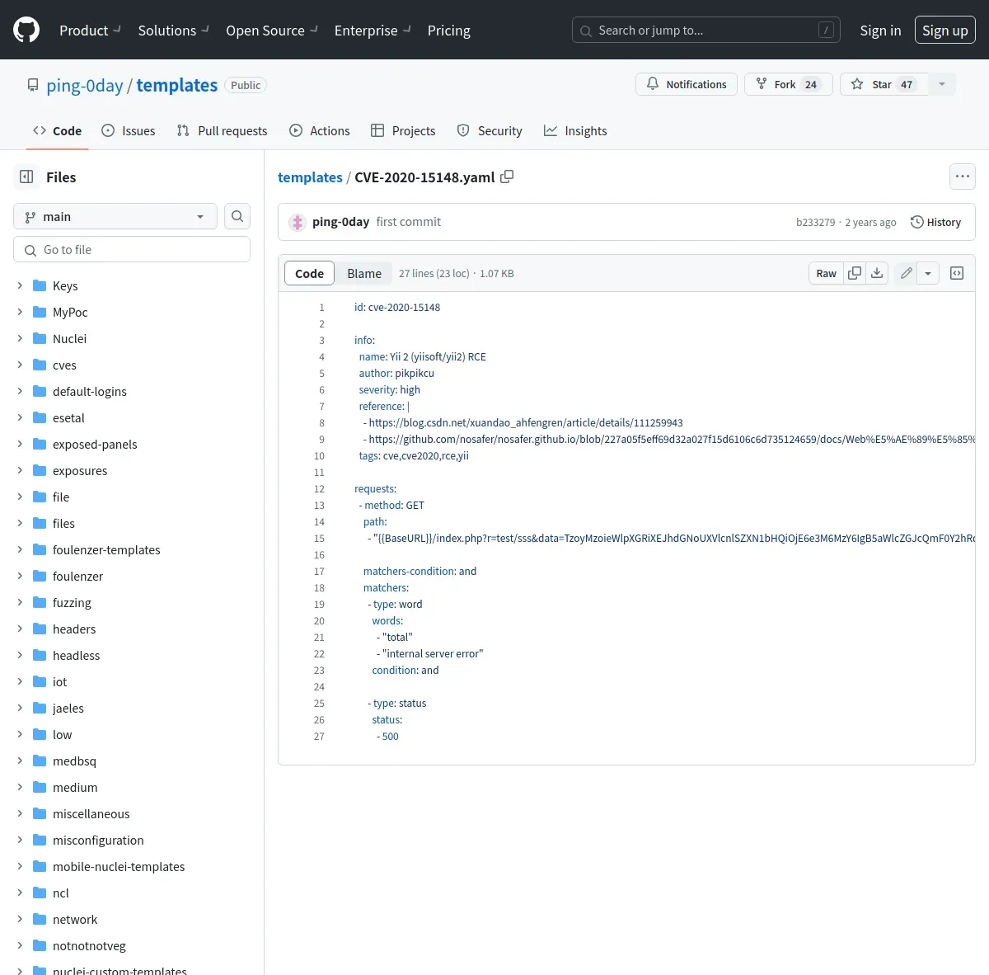This screenshot has height=975, width=989.
Task: Open the ping-0day avatar in commit row
Action: [x=298, y=222]
